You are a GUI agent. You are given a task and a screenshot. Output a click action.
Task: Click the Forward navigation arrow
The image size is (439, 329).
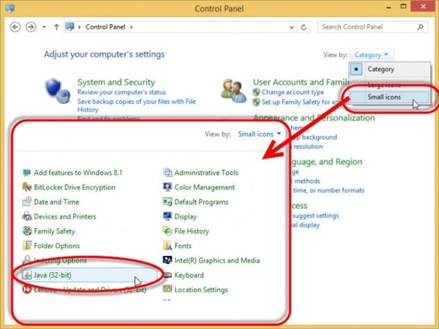(x=31, y=27)
